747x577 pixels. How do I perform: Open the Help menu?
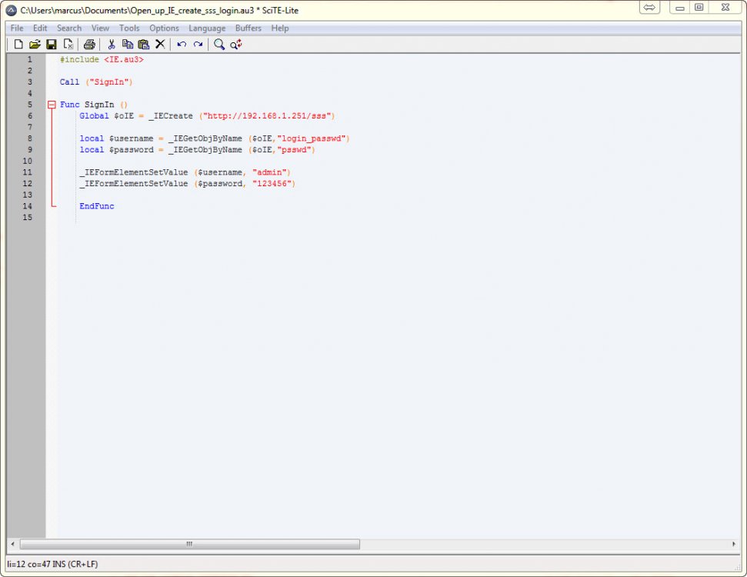(x=280, y=28)
